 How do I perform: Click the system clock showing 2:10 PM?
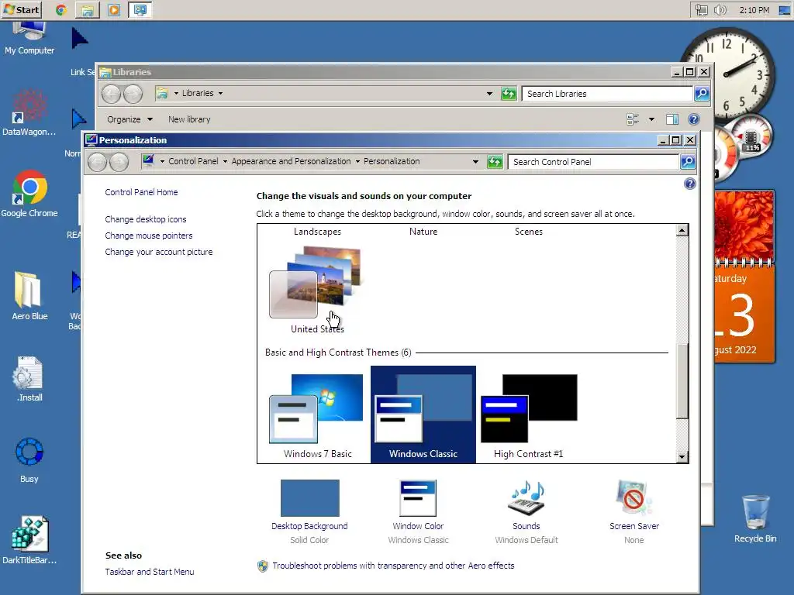click(754, 9)
